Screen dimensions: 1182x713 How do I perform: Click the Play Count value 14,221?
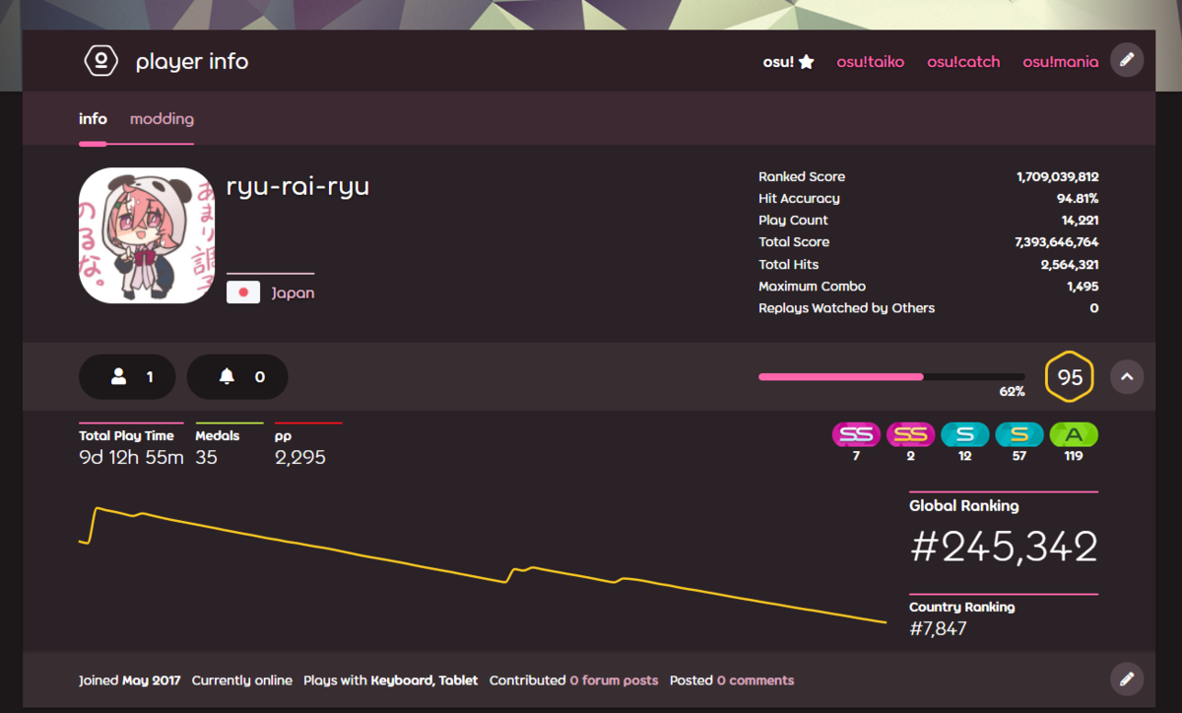click(x=1081, y=221)
